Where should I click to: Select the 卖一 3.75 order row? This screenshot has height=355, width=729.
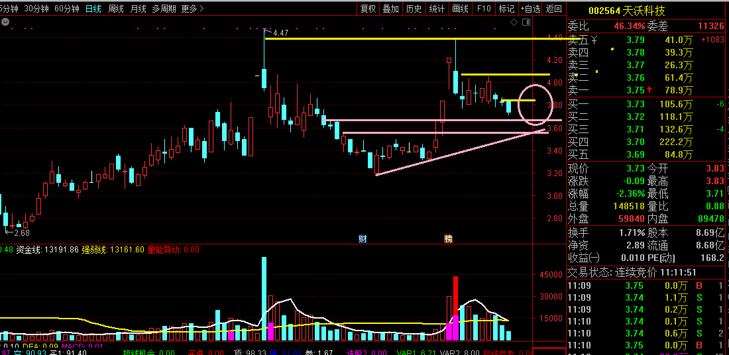[647, 90]
